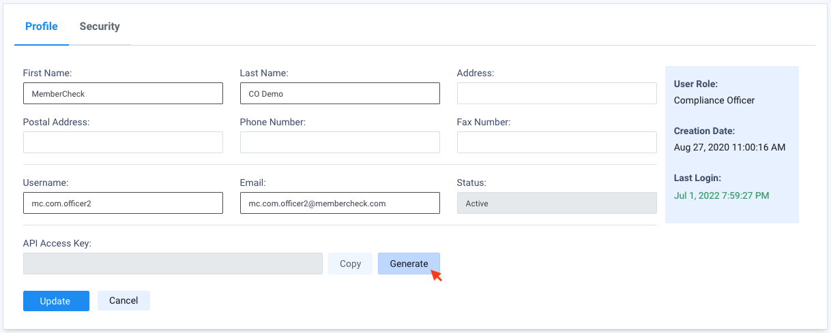Select the Compliance Officer role text
The image size is (831, 333).
(714, 100)
